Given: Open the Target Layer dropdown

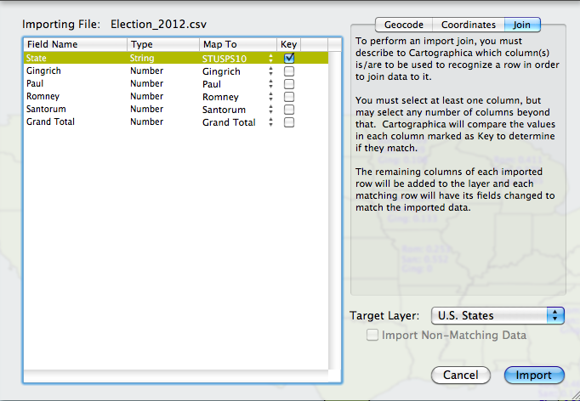Looking at the screenshot, I should coord(498,315).
